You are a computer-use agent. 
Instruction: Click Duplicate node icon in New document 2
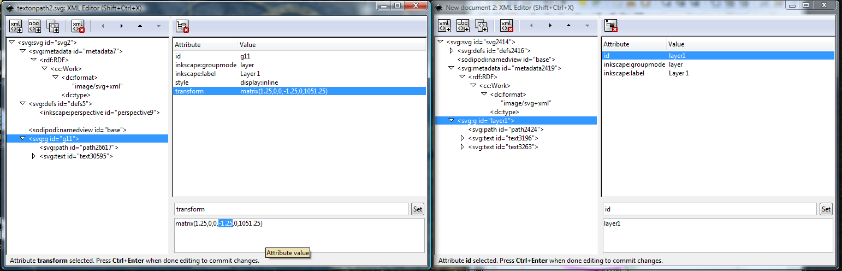pos(481,26)
